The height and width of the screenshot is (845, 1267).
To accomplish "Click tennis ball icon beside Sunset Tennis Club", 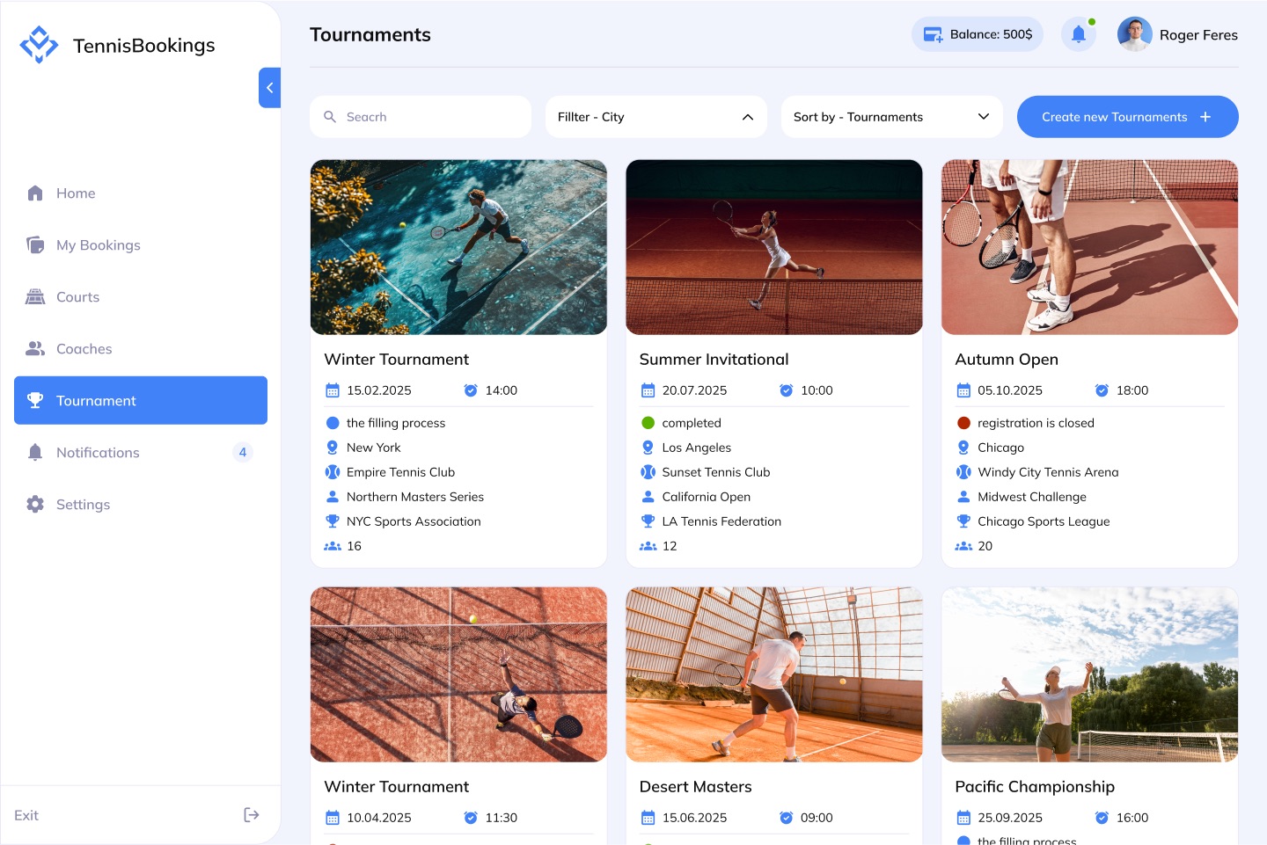I will (648, 472).
